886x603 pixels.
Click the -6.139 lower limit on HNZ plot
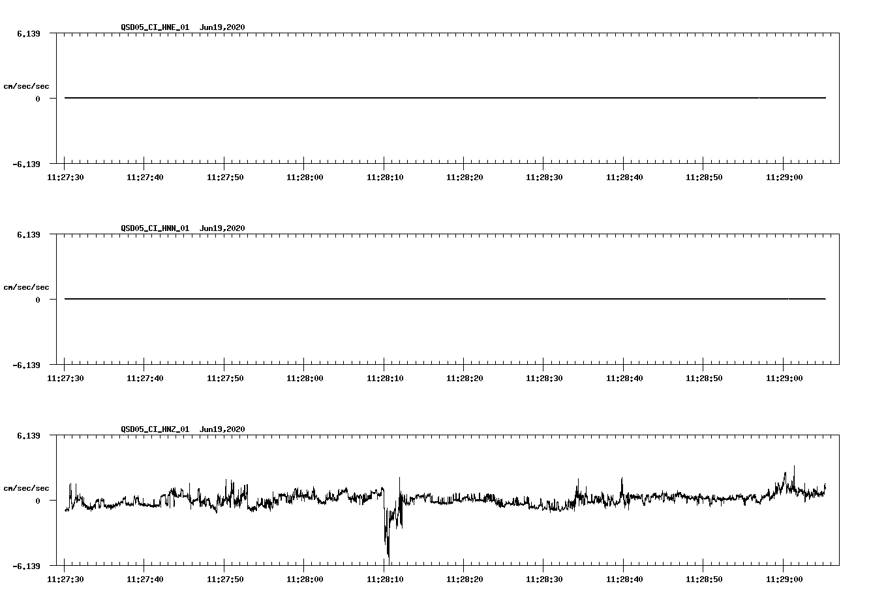(x=27, y=566)
